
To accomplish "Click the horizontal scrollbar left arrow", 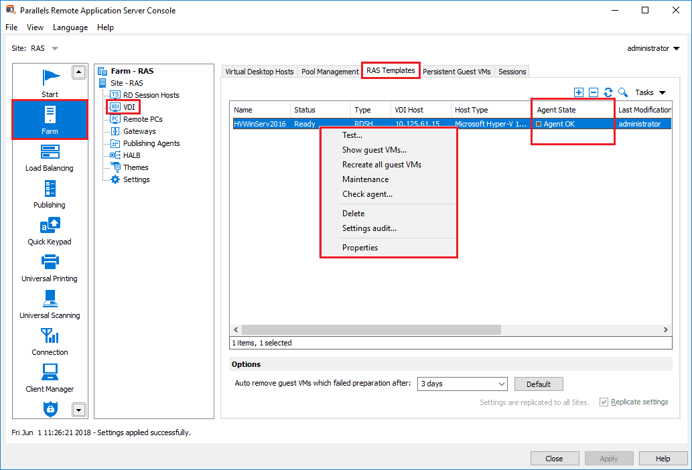I will click(x=236, y=330).
